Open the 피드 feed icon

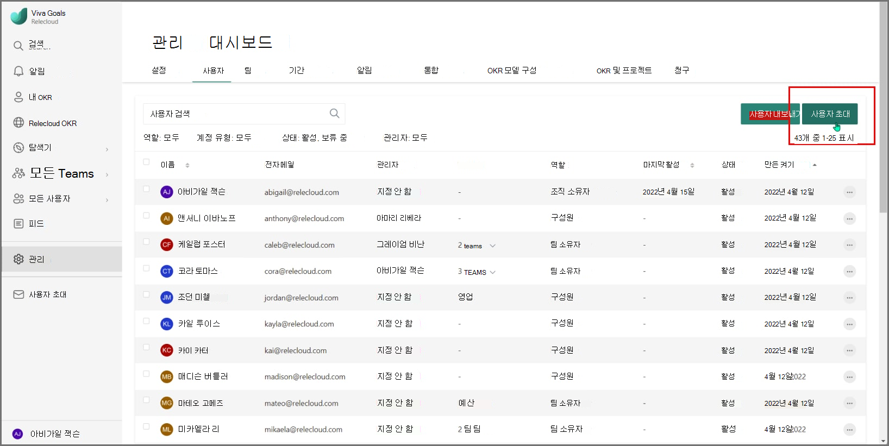[x=18, y=223]
